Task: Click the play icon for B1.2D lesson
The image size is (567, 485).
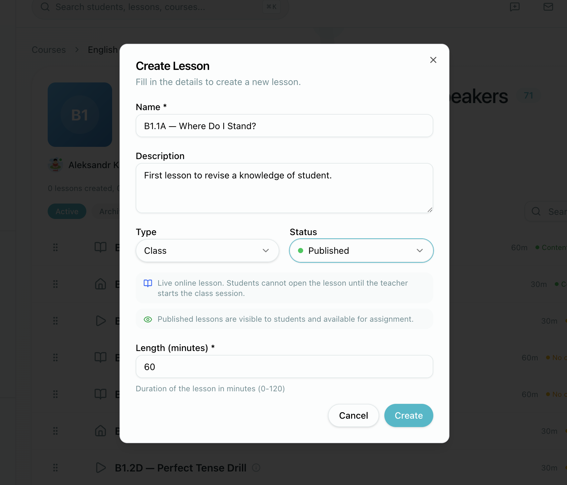Action: click(x=101, y=468)
